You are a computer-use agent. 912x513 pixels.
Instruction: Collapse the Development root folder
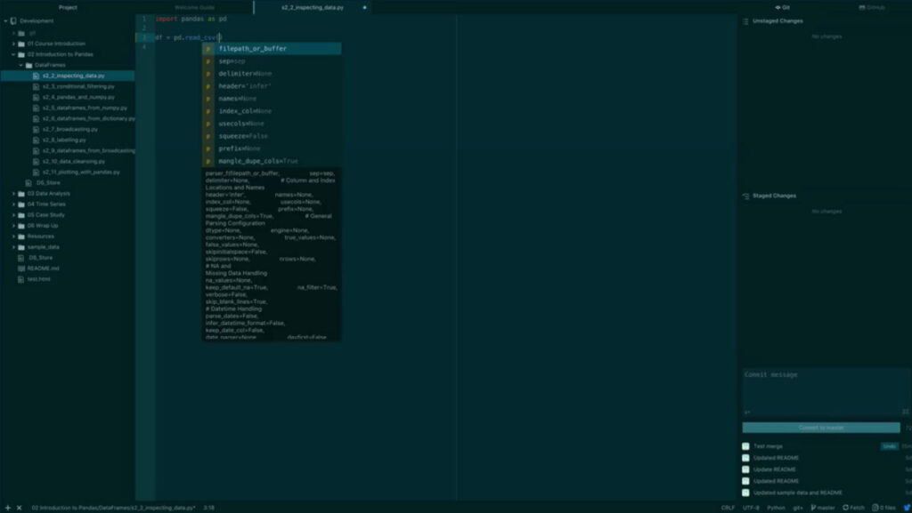point(6,20)
